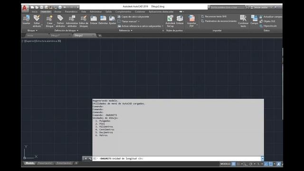Open Parámetros de reconocimiento
The height and width of the screenshot is (171, 304).
[218, 21]
